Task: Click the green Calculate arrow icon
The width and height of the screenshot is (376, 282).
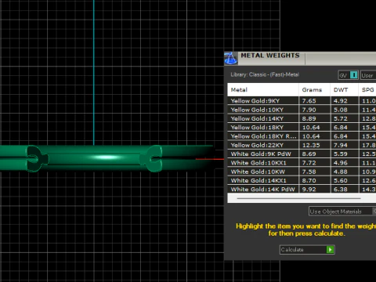Action: [331, 250]
